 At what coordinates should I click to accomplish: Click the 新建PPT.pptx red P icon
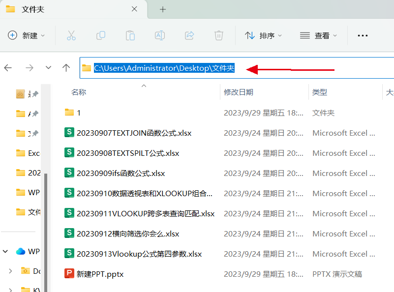click(x=69, y=273)
